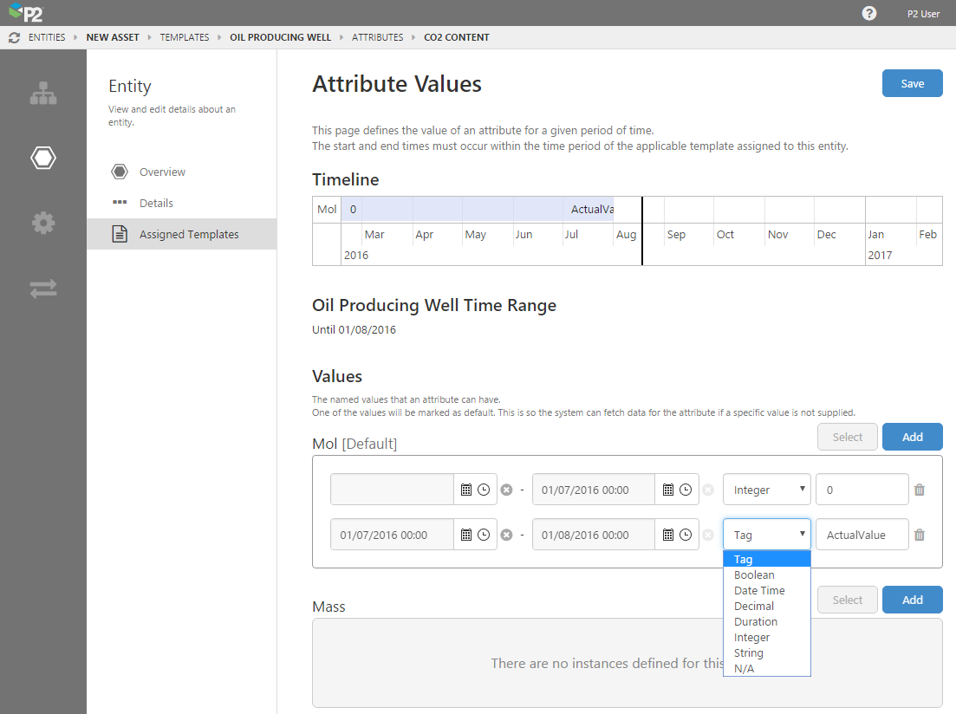Click the transfer arrows icon in sidebar

point(43,289)
